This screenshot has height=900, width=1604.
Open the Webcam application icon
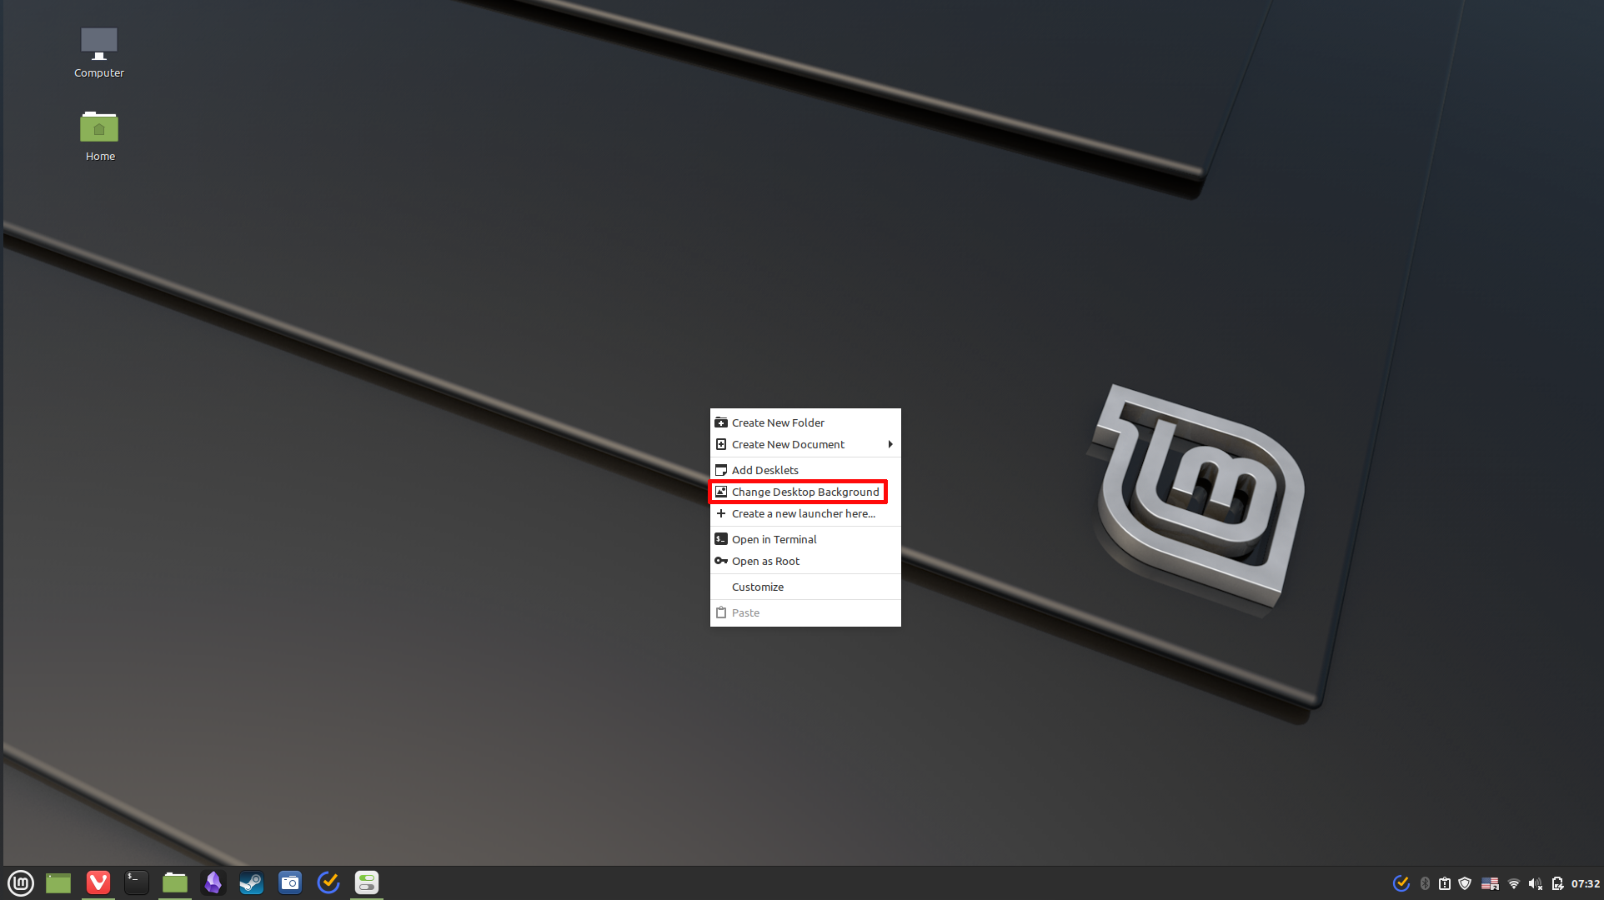pyautogui.click(x=288, y=882)
